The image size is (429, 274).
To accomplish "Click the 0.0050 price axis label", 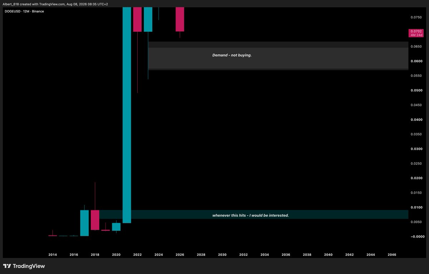I will click(416, 222).
